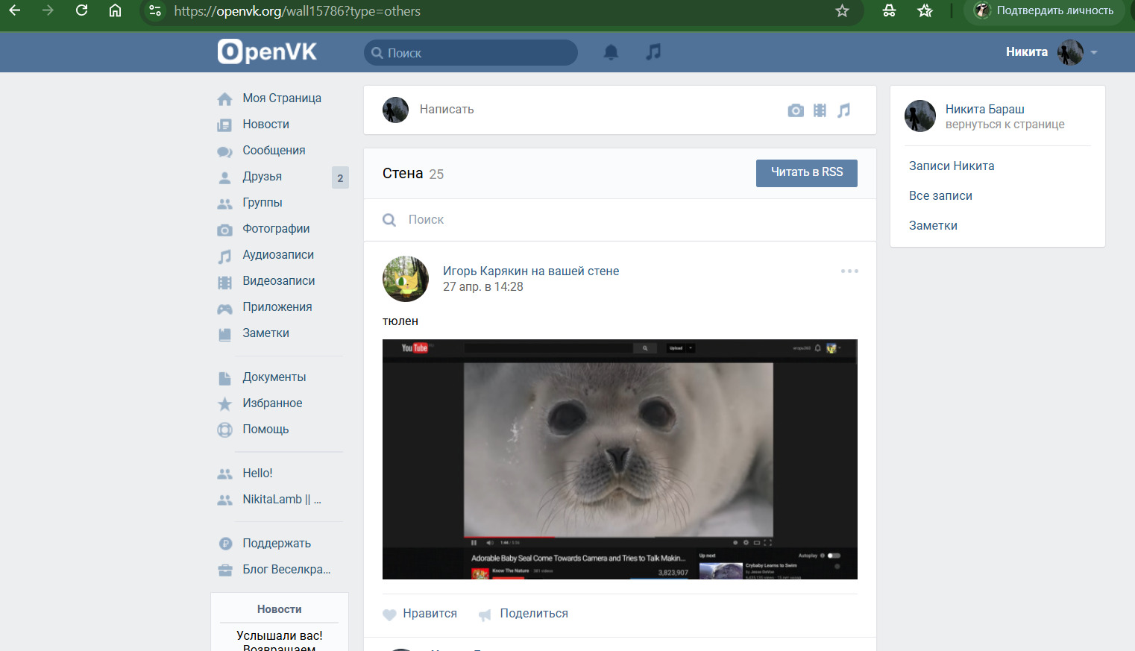The image size is (1135, 651).
Task: Click the header Поиск search field
Action: point(471,52)
